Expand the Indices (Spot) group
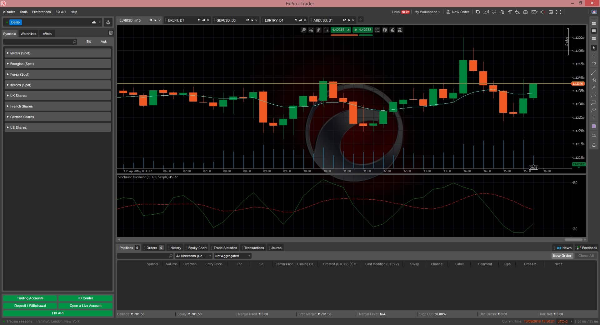600x325 pixels. click(58, 85)
